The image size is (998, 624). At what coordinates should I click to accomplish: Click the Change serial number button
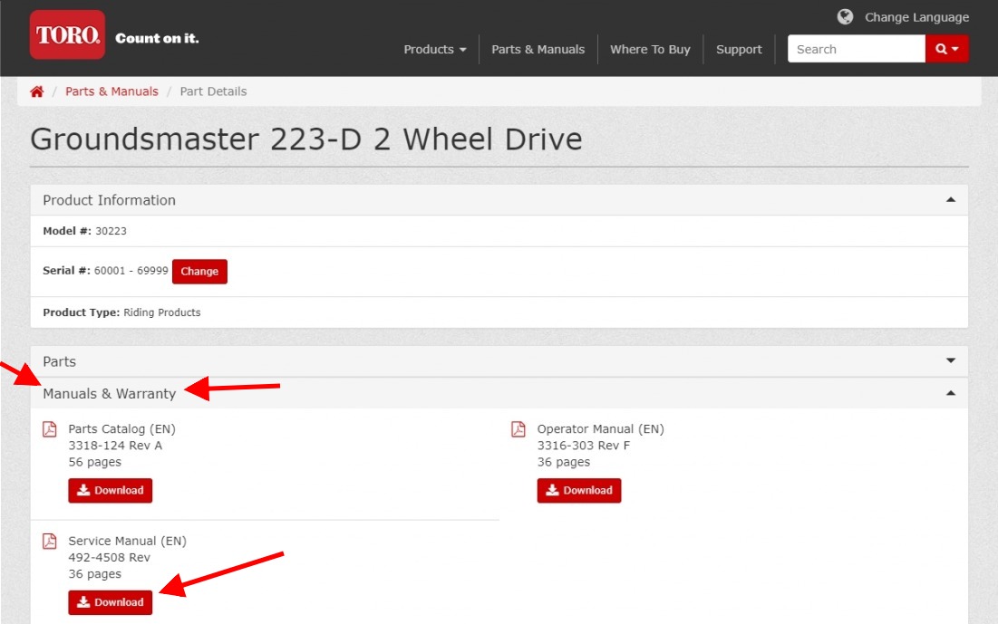coord(199,272)
